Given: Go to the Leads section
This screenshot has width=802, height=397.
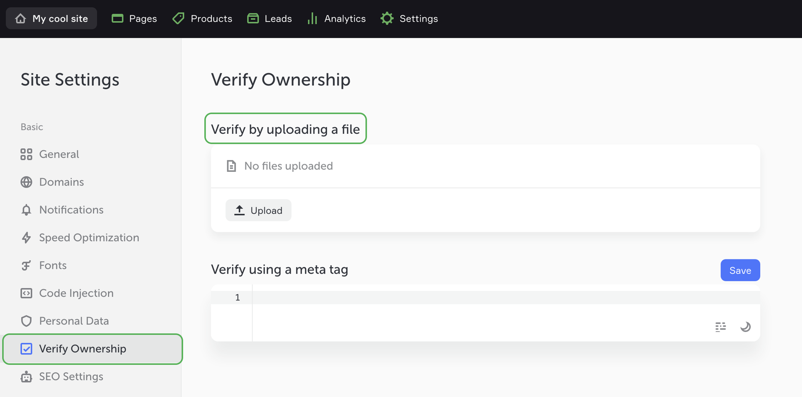Looking at the screenshot, I should point(269,19).
